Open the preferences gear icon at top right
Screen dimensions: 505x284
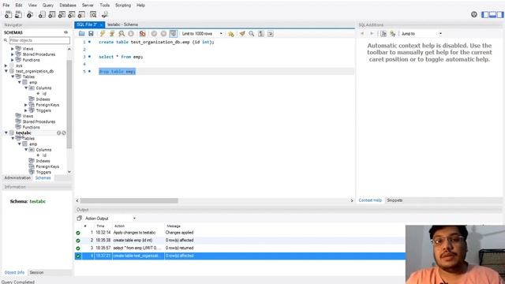[474, 14]
